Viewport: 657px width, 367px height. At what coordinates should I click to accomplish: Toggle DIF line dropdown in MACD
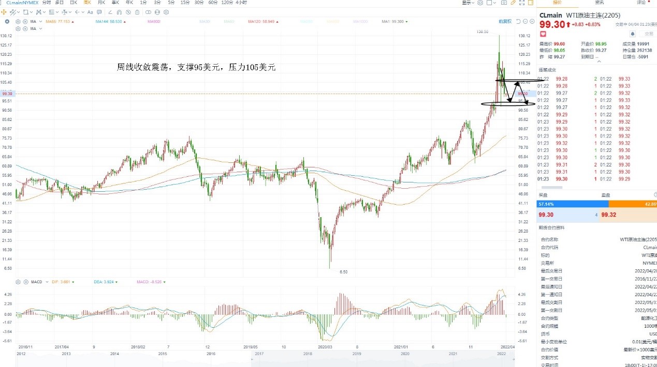click(73, 282)
